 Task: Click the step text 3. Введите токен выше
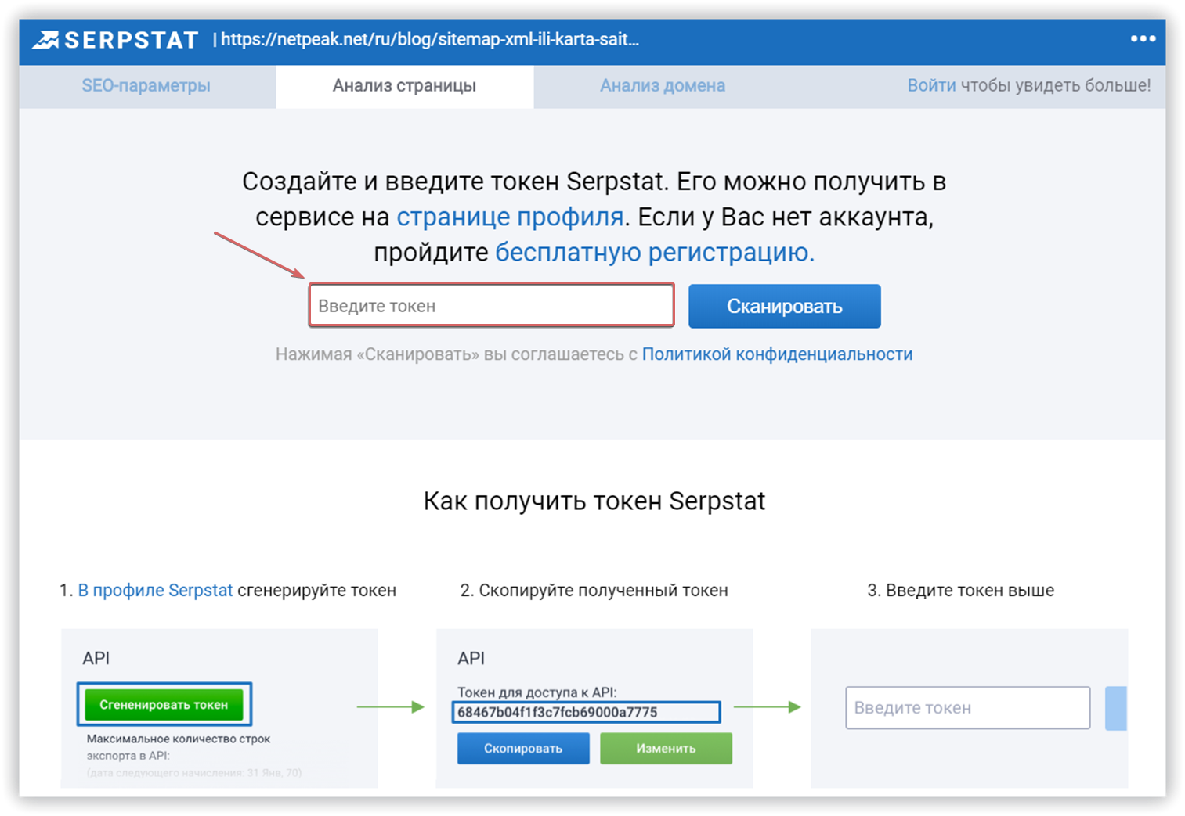(960, 591)
